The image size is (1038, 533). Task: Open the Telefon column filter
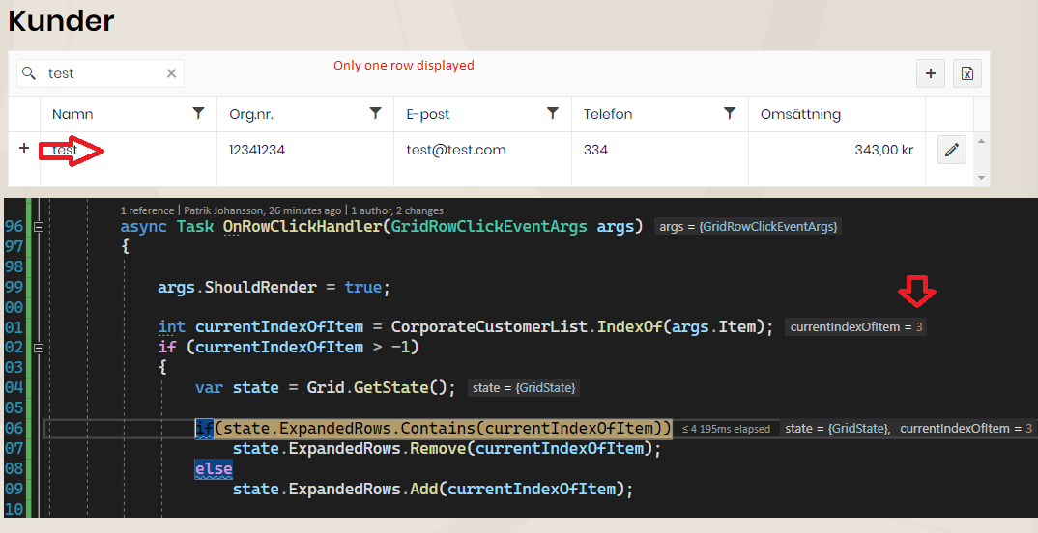point(731,114)
